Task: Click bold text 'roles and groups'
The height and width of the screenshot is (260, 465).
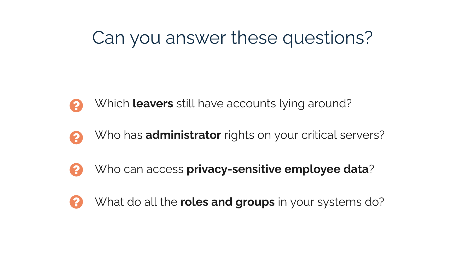Action: 228,202
